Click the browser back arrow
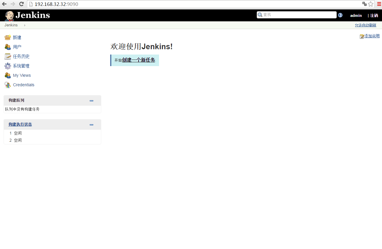This screenshot has height=249, width=382. (4, 4)
